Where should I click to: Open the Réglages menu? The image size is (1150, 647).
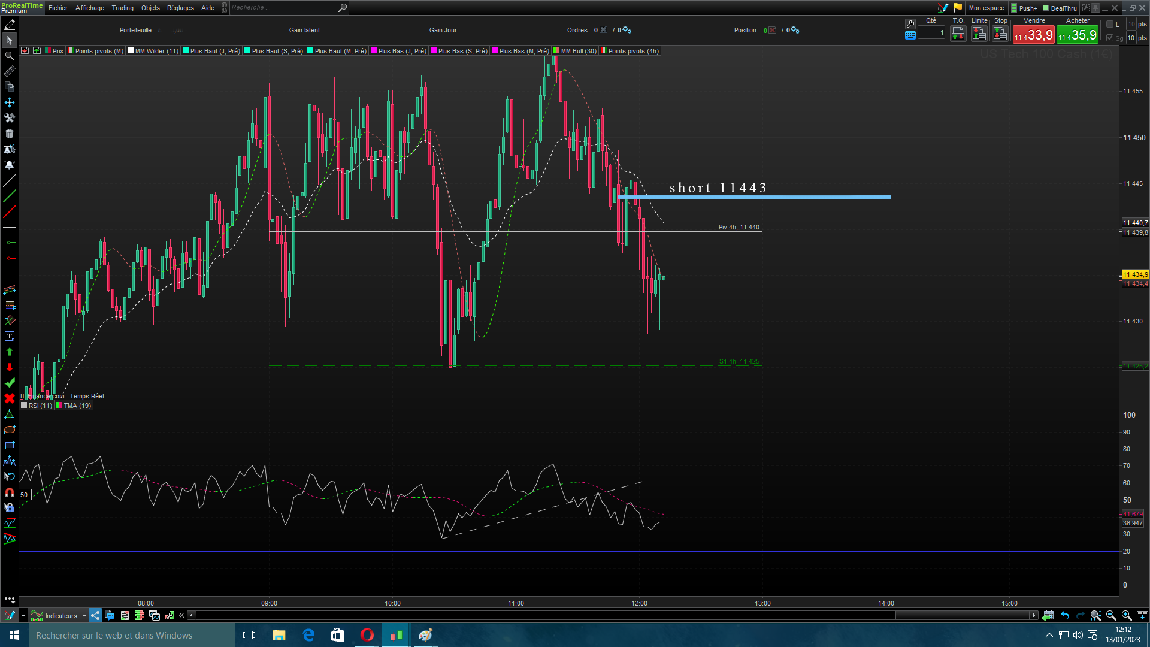pyautogui.click(x=180, y=8)
